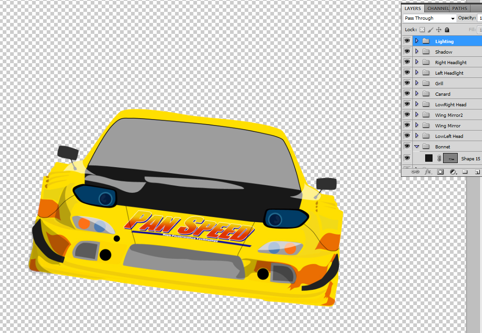Click the create new group icon
Screen dimensions: 482x333
click(x=465, y=172)
